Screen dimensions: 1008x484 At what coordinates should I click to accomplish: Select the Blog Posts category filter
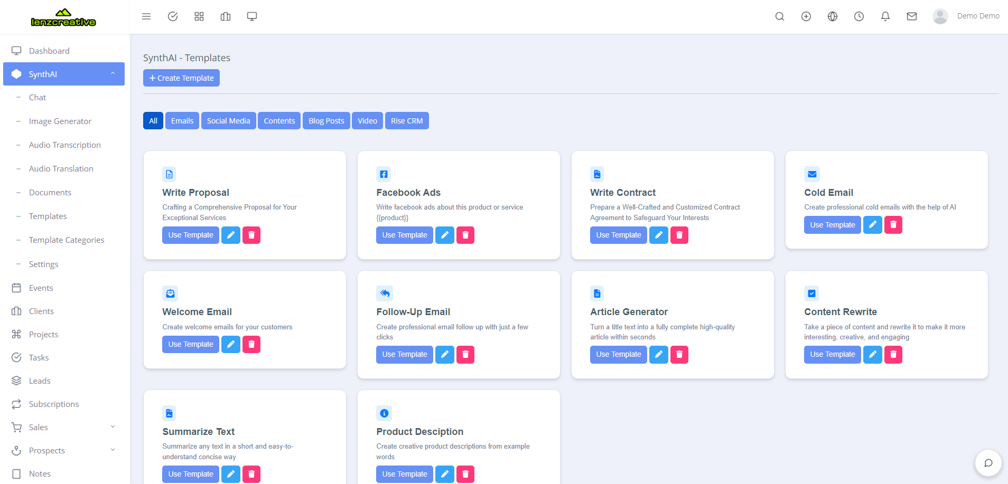pos(326,120)
